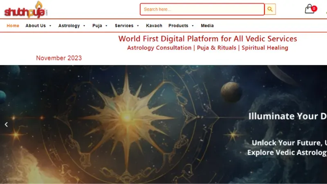Focus the 'Search here...' input field
Screen dimensions: 327x184
202,9
